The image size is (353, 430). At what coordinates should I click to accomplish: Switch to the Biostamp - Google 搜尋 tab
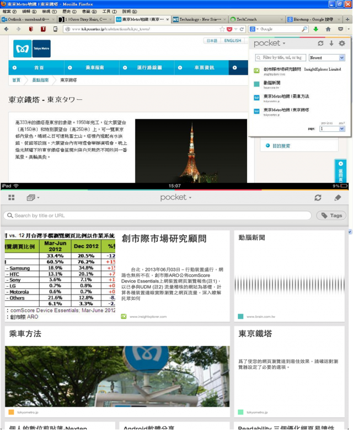(x=313, y=19)
